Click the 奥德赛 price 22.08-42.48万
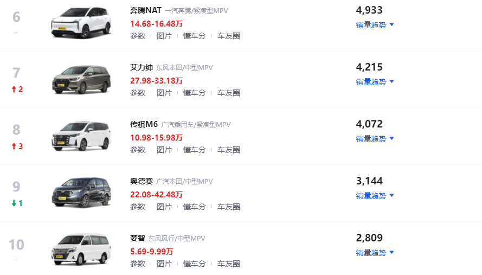Image resolution: width=482 pixels, height=275 pixels. [156, 195]
